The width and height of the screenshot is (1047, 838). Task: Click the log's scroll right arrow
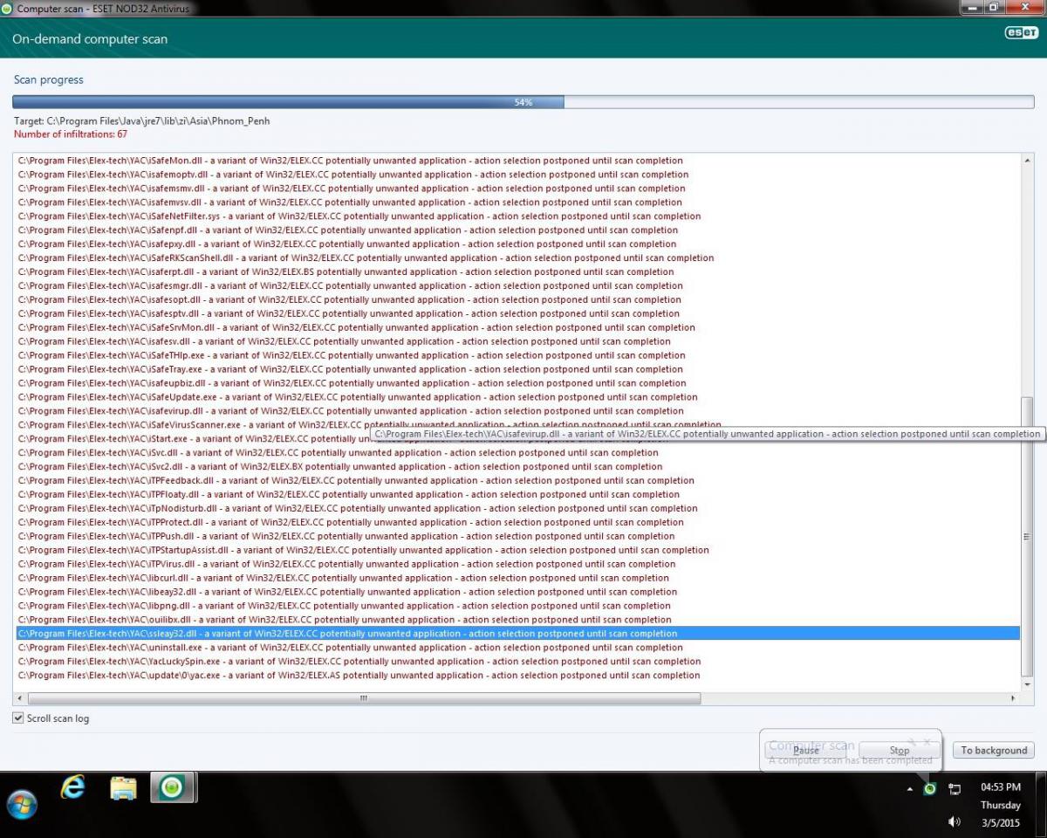tap(1013, 698)
